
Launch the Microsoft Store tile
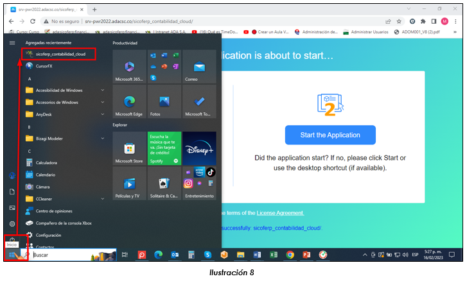128,148
